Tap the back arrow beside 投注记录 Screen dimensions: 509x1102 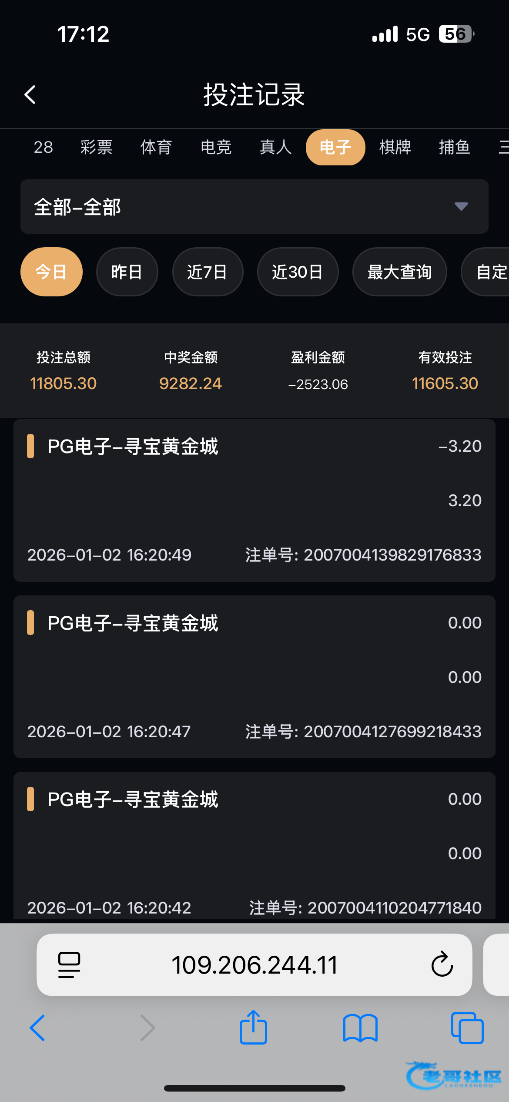30,94
